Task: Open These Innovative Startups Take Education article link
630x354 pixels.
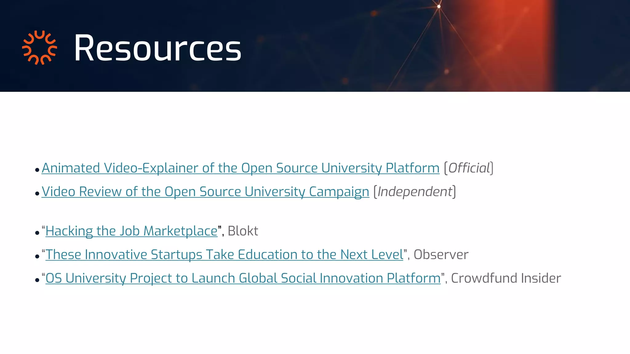Action: click(224, 255)
